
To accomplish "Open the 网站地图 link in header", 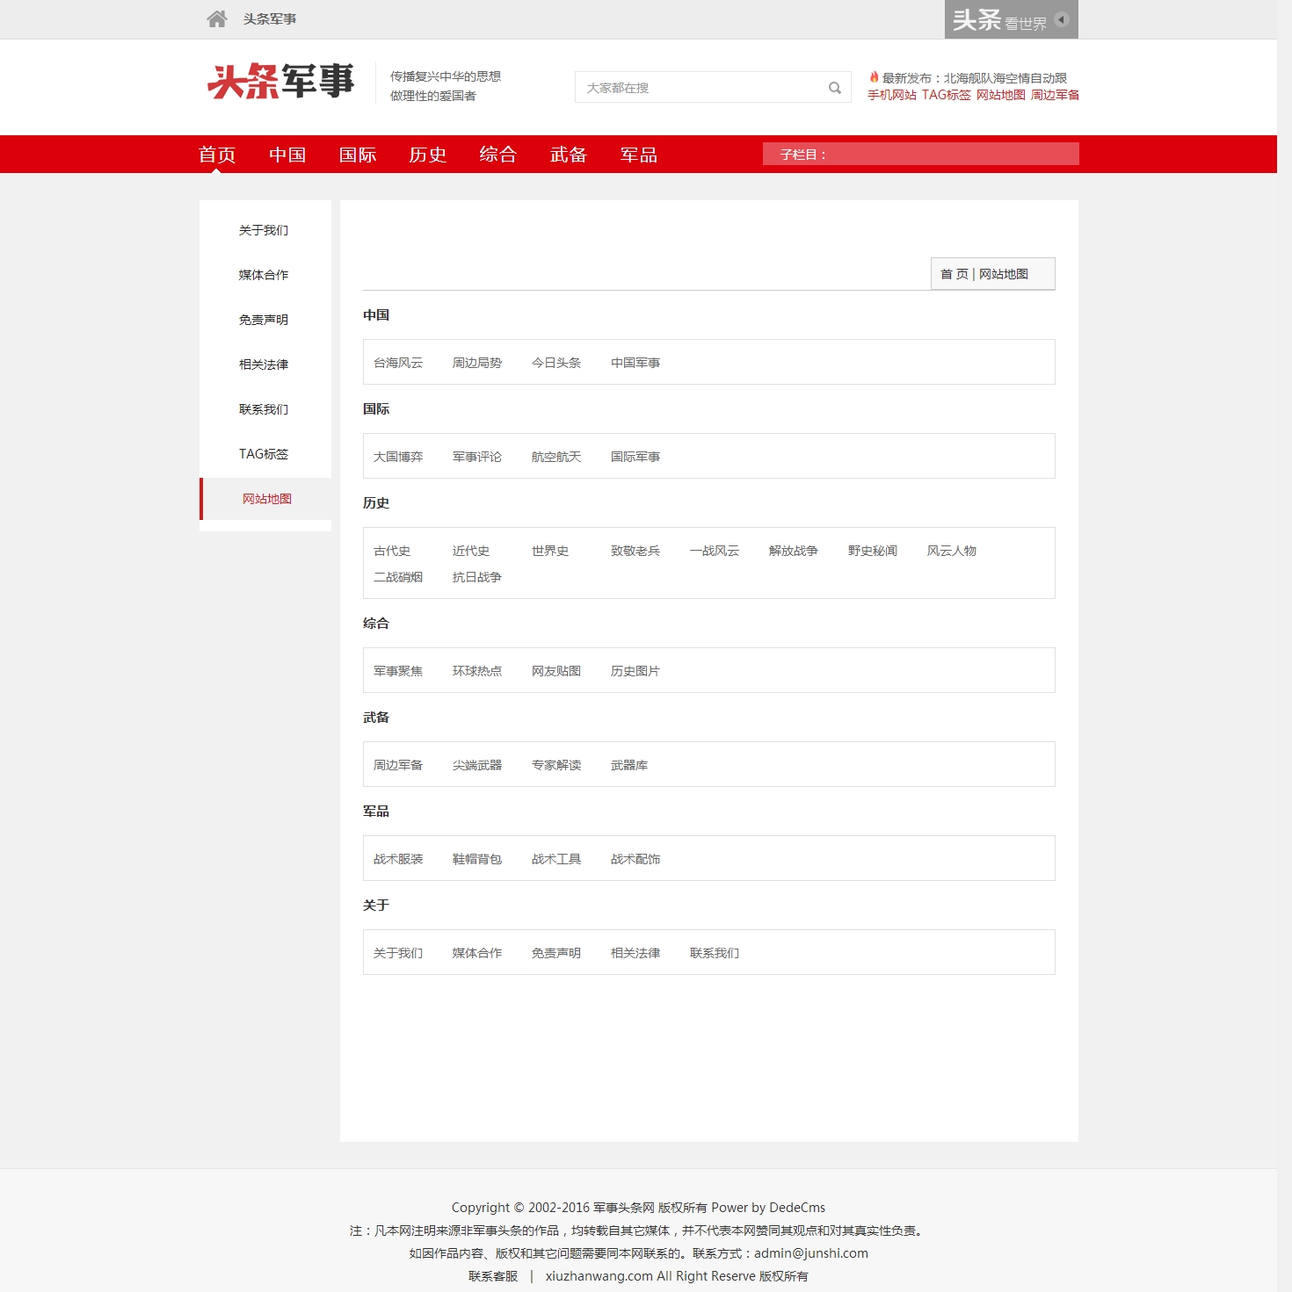I will pyautogui.click(x=1001, y=95).
